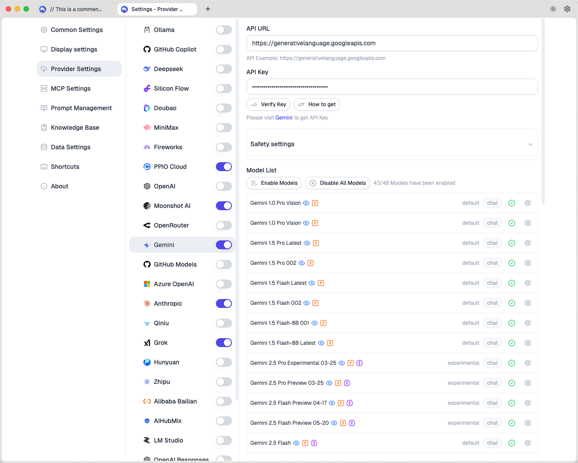This screenshot has width=578, height=463.
Task: Turn on the Doubao provider switch
Action: (224, 108)
